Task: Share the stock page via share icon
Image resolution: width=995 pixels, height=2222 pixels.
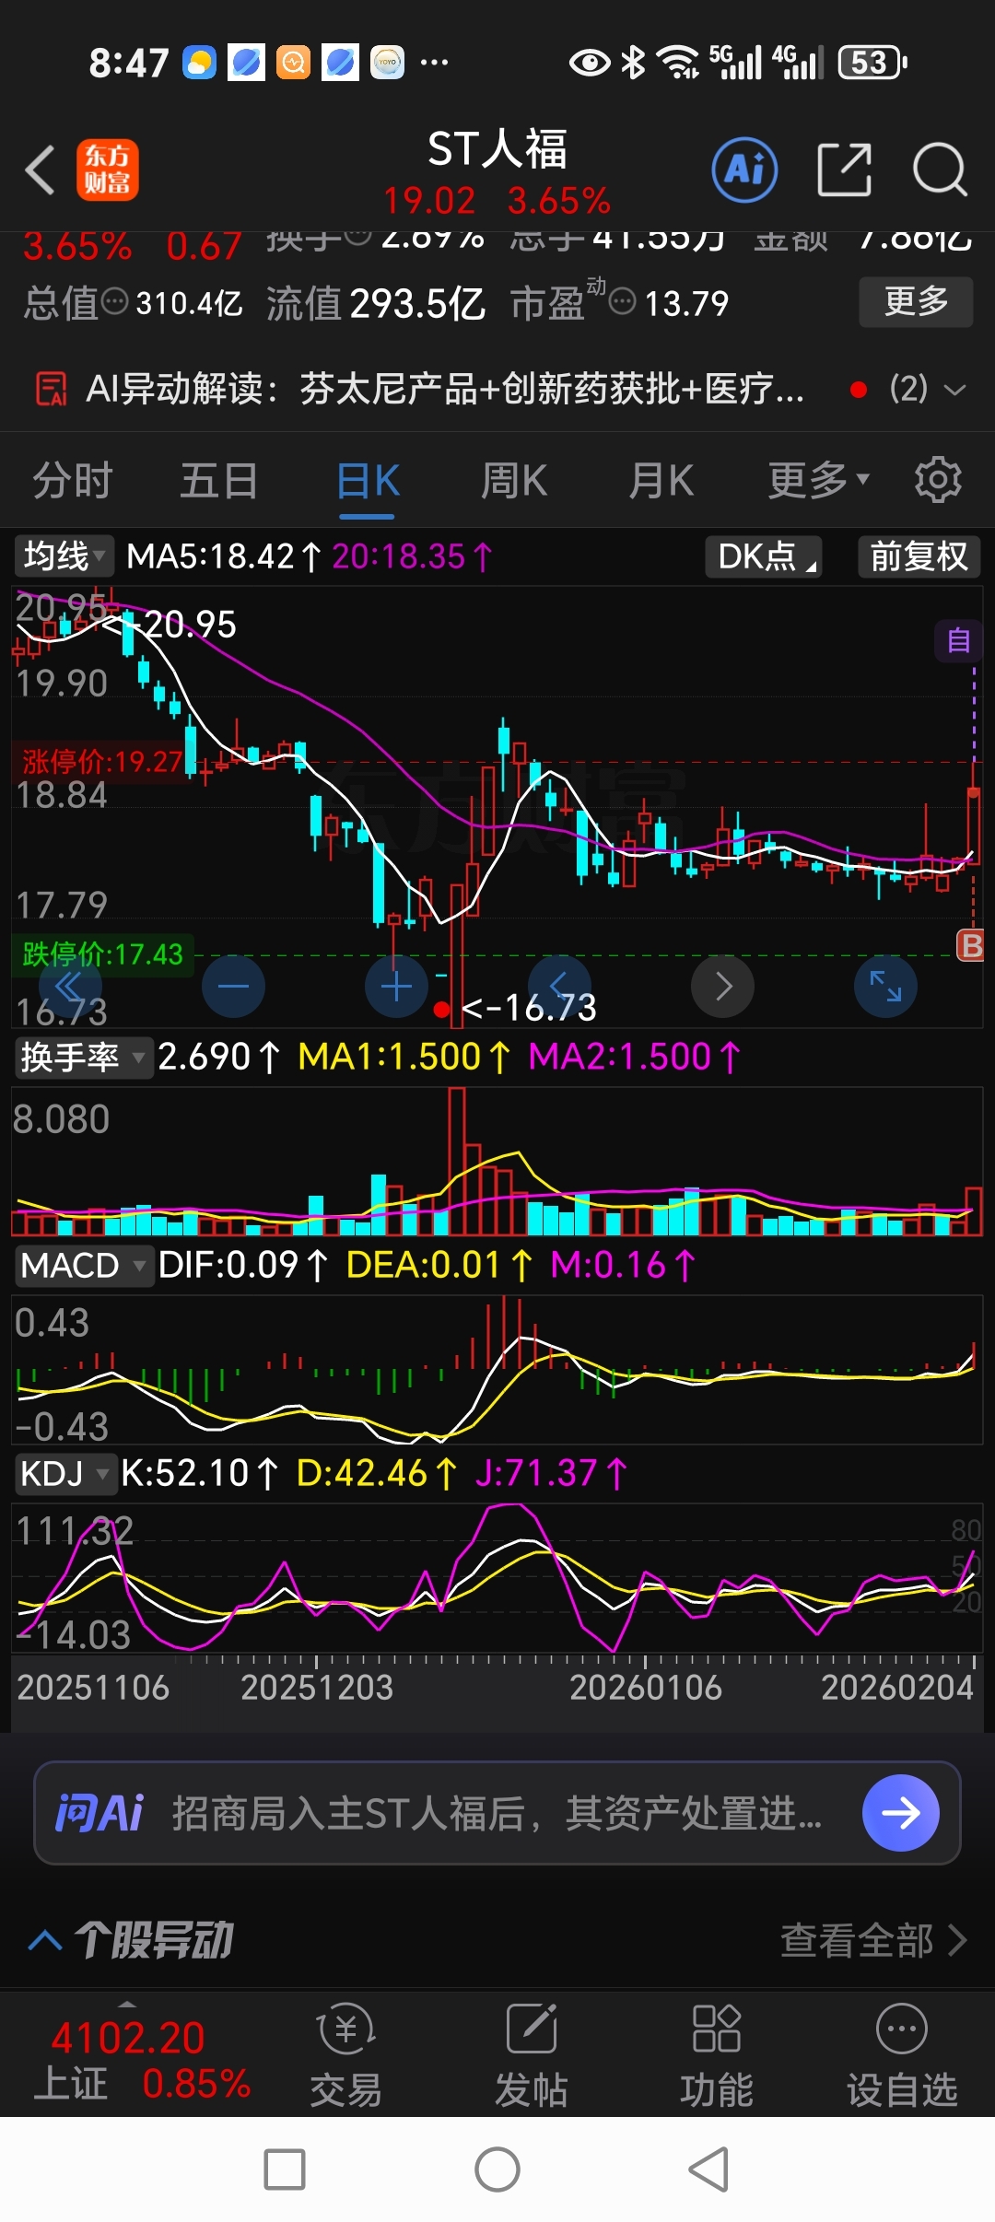Action: coord(844,170)
